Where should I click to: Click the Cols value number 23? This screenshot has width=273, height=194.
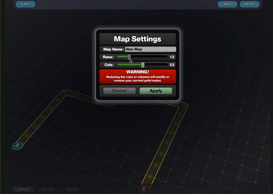[172, 65]
